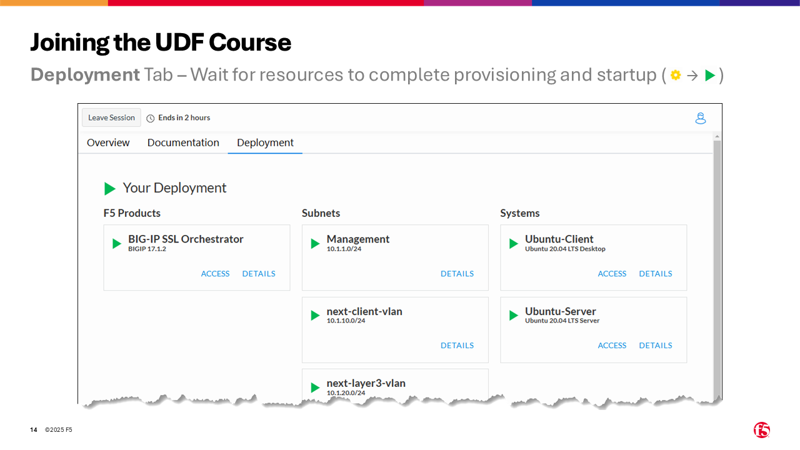
Task: Open ACCESS for Ubuntu-Client
Action: pyautogui.click(x=612, y=274)
